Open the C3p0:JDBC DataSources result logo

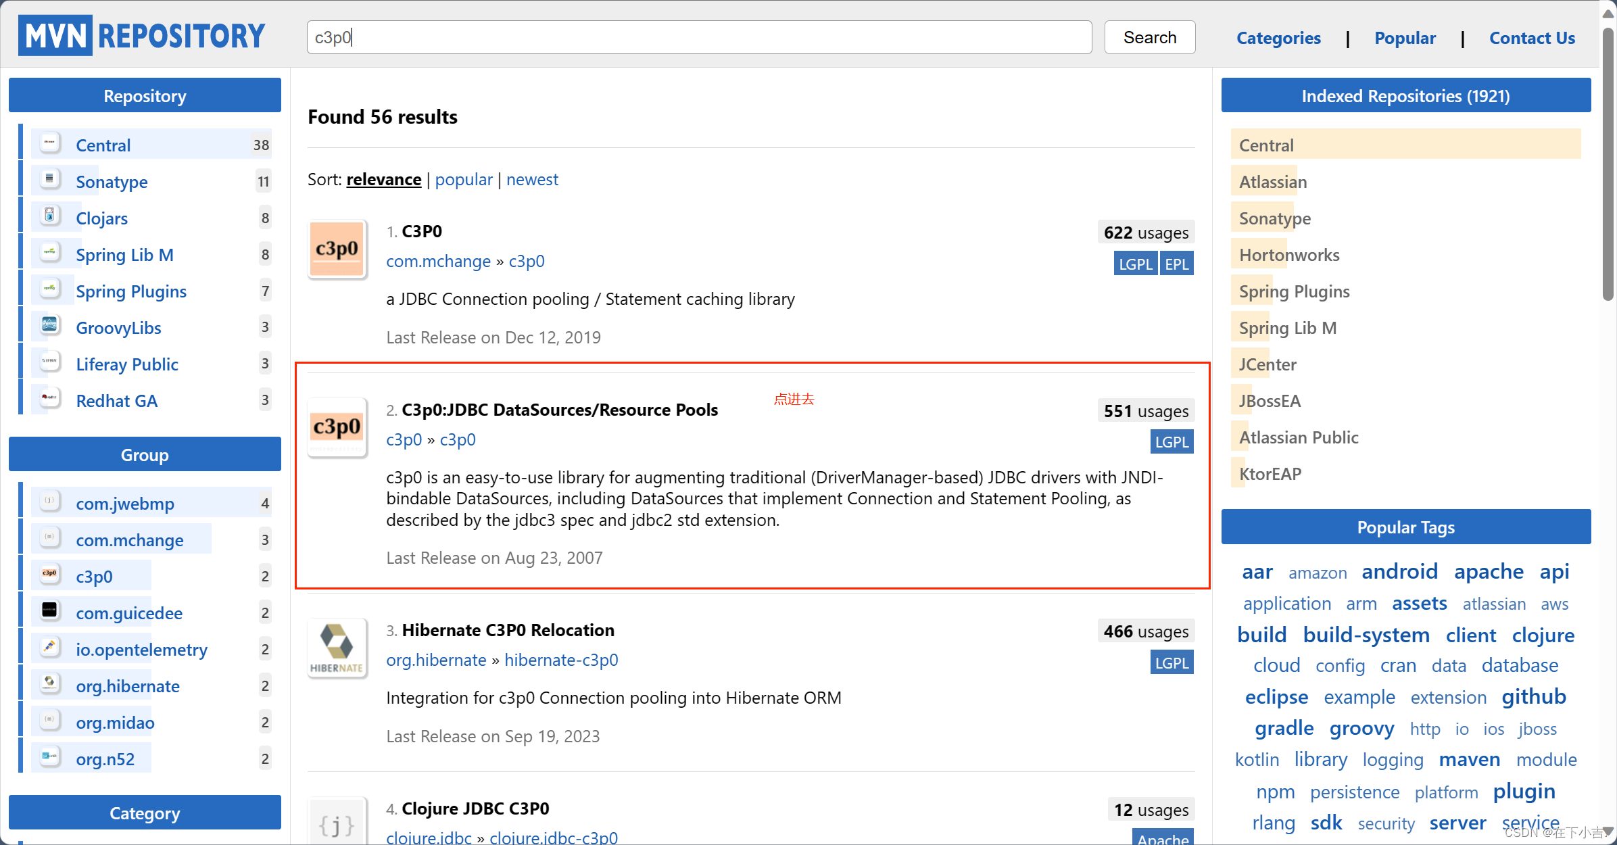pyautogui.click(x=337, y=428)
